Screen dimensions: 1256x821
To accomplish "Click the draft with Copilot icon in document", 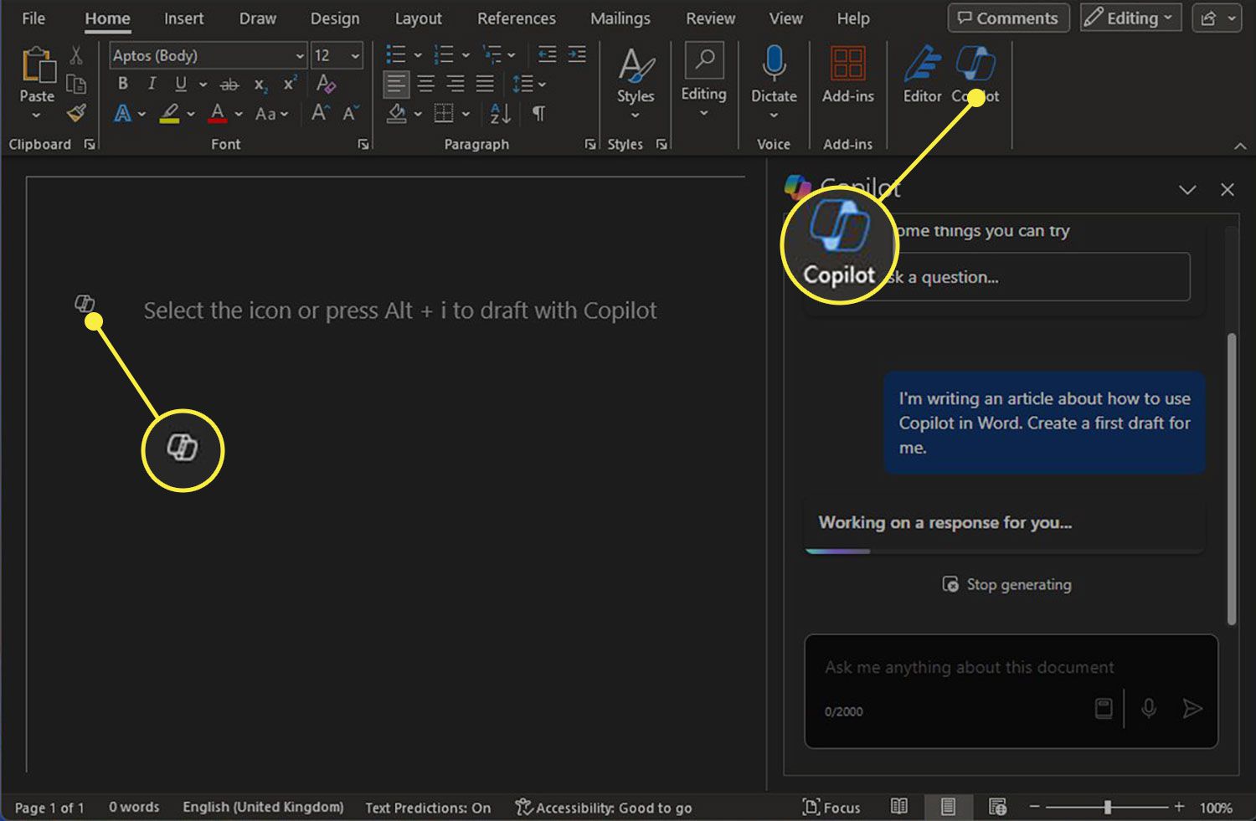I will coord(84,303).
